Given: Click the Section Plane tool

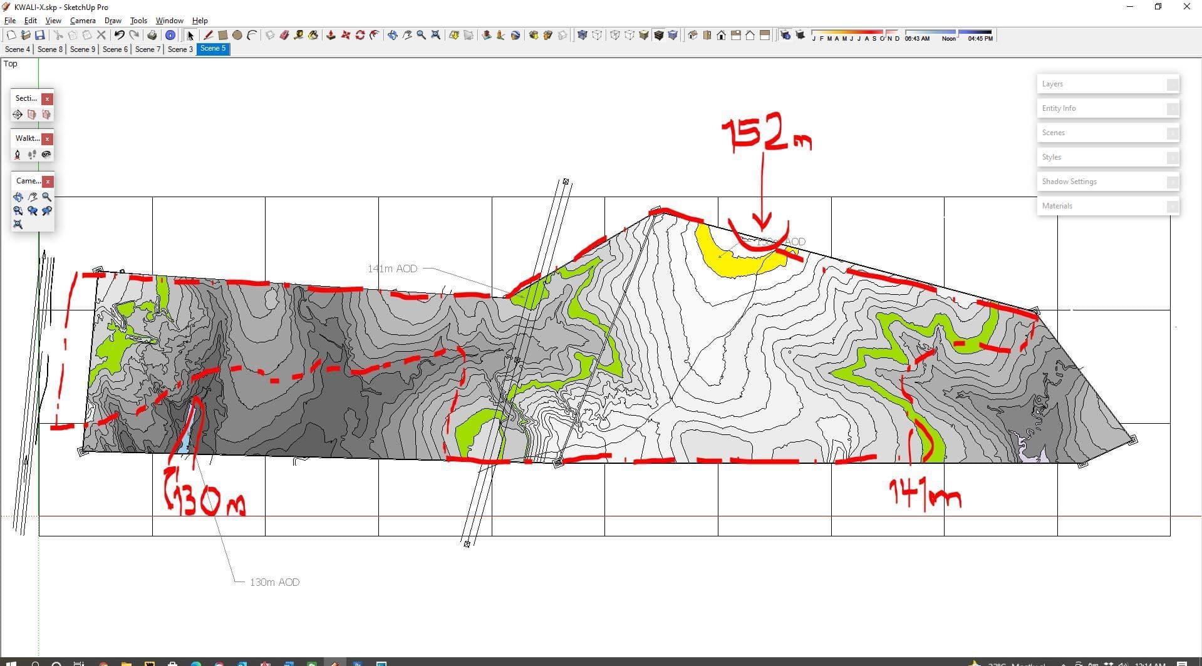Looking at the screenshot, I should (x=18, y=115).
